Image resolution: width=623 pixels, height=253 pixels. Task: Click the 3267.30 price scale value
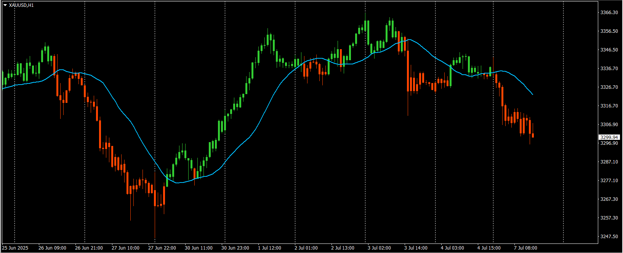pyautogui.click(x=609, y=199)
